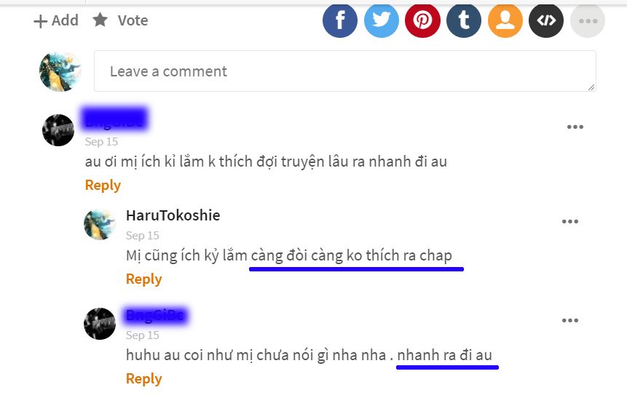Share via the Twitter bird icon

[x=382, y=20]
